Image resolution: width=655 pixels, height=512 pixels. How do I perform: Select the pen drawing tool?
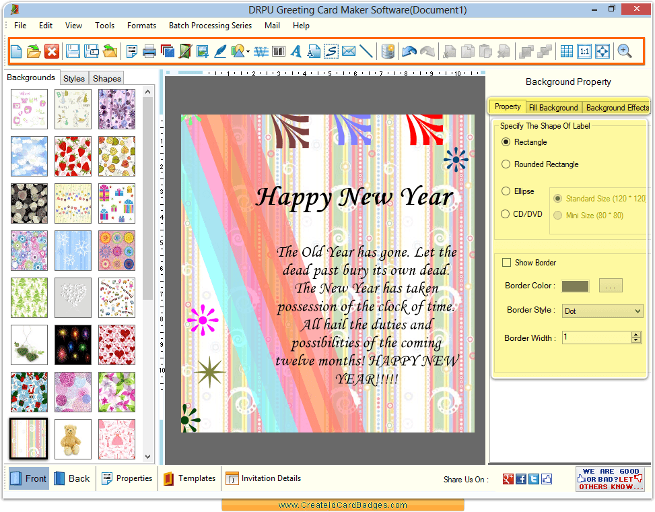coord(220,51)
